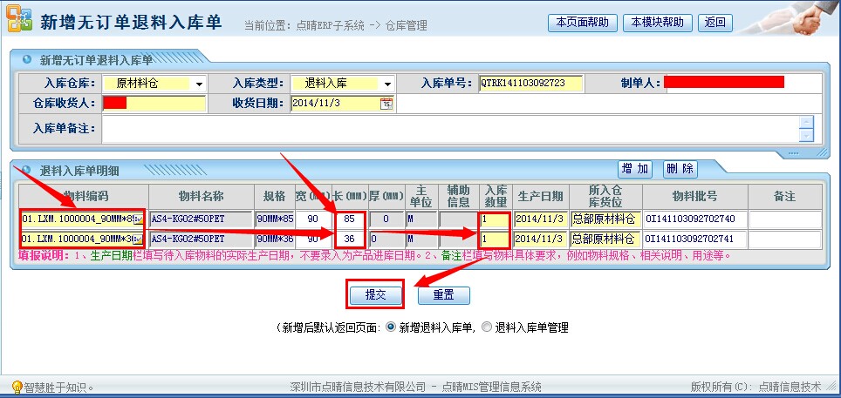Select the 退料入库单管理 radio option
Viewport: 841px width, 398px height.
(x=487, y=327)
